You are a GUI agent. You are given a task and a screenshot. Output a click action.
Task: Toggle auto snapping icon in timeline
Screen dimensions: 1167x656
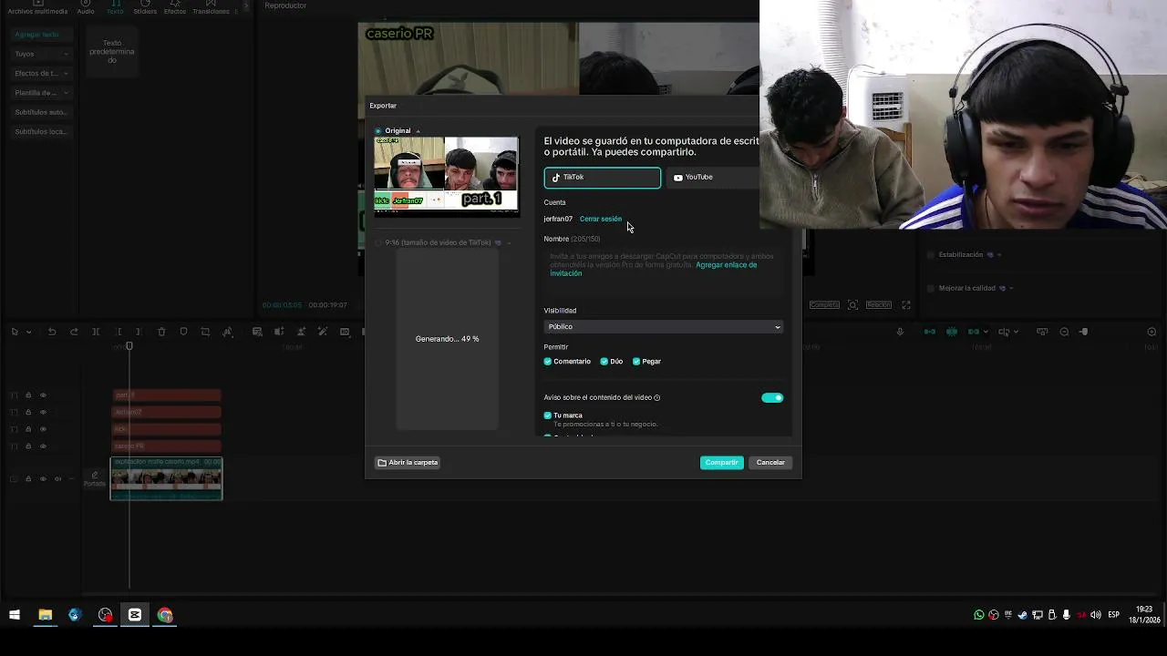[952, 332]
